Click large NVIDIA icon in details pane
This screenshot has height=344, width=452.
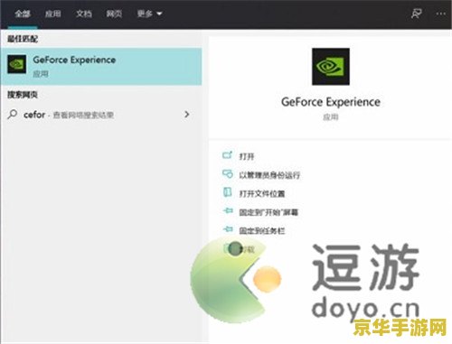point(331,67)
